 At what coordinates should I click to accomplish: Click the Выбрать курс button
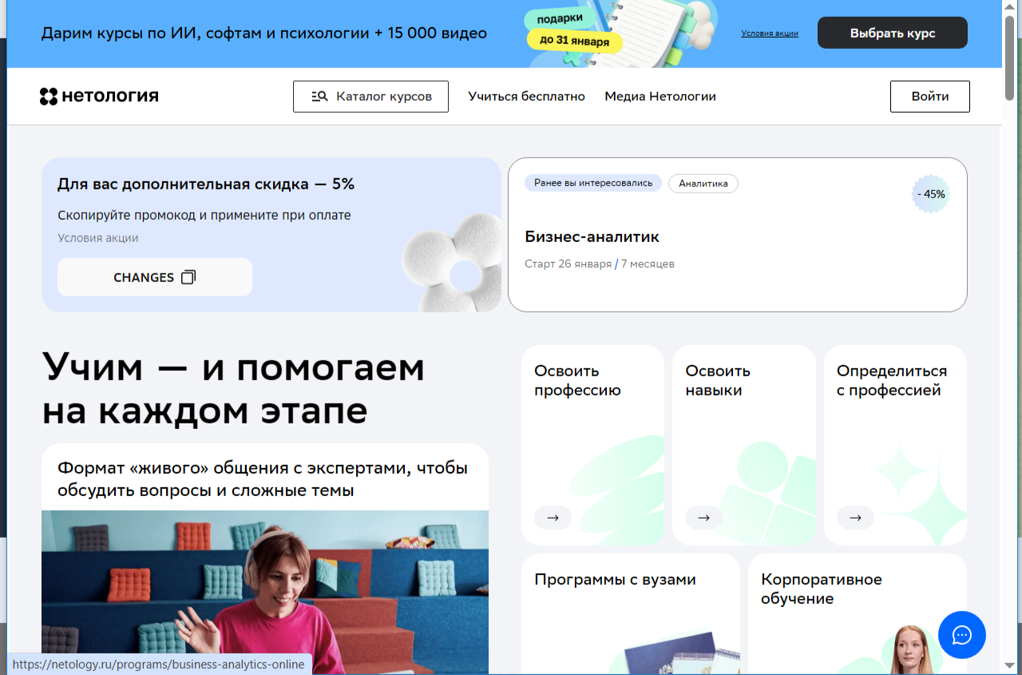coord(892,33)
